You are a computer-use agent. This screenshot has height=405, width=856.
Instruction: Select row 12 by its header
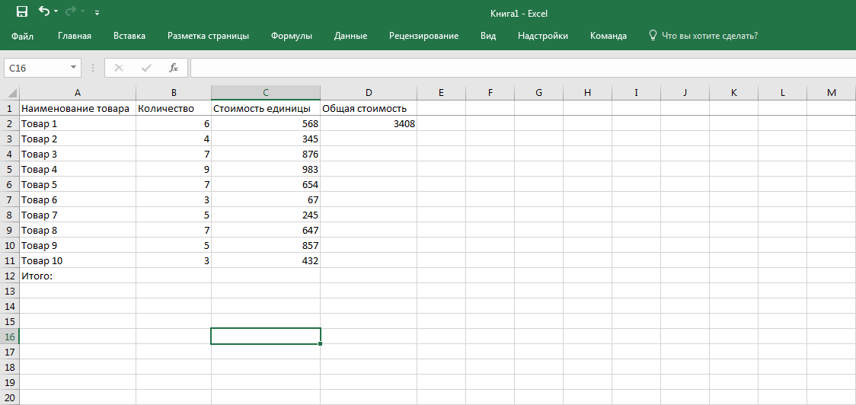click(x=10, y=276)
